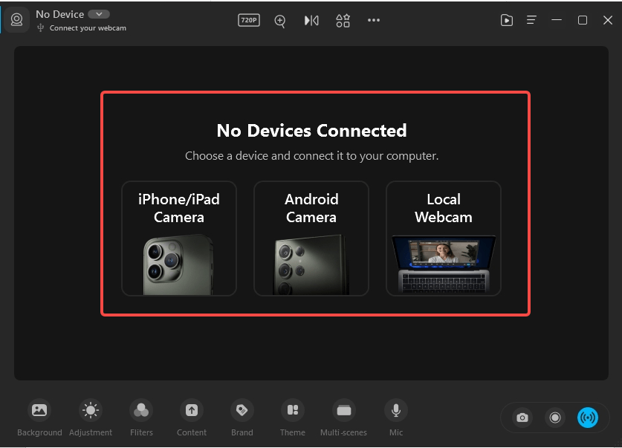Select the Brand icon
Screen dimensions: 622x448
pos(242,409)
